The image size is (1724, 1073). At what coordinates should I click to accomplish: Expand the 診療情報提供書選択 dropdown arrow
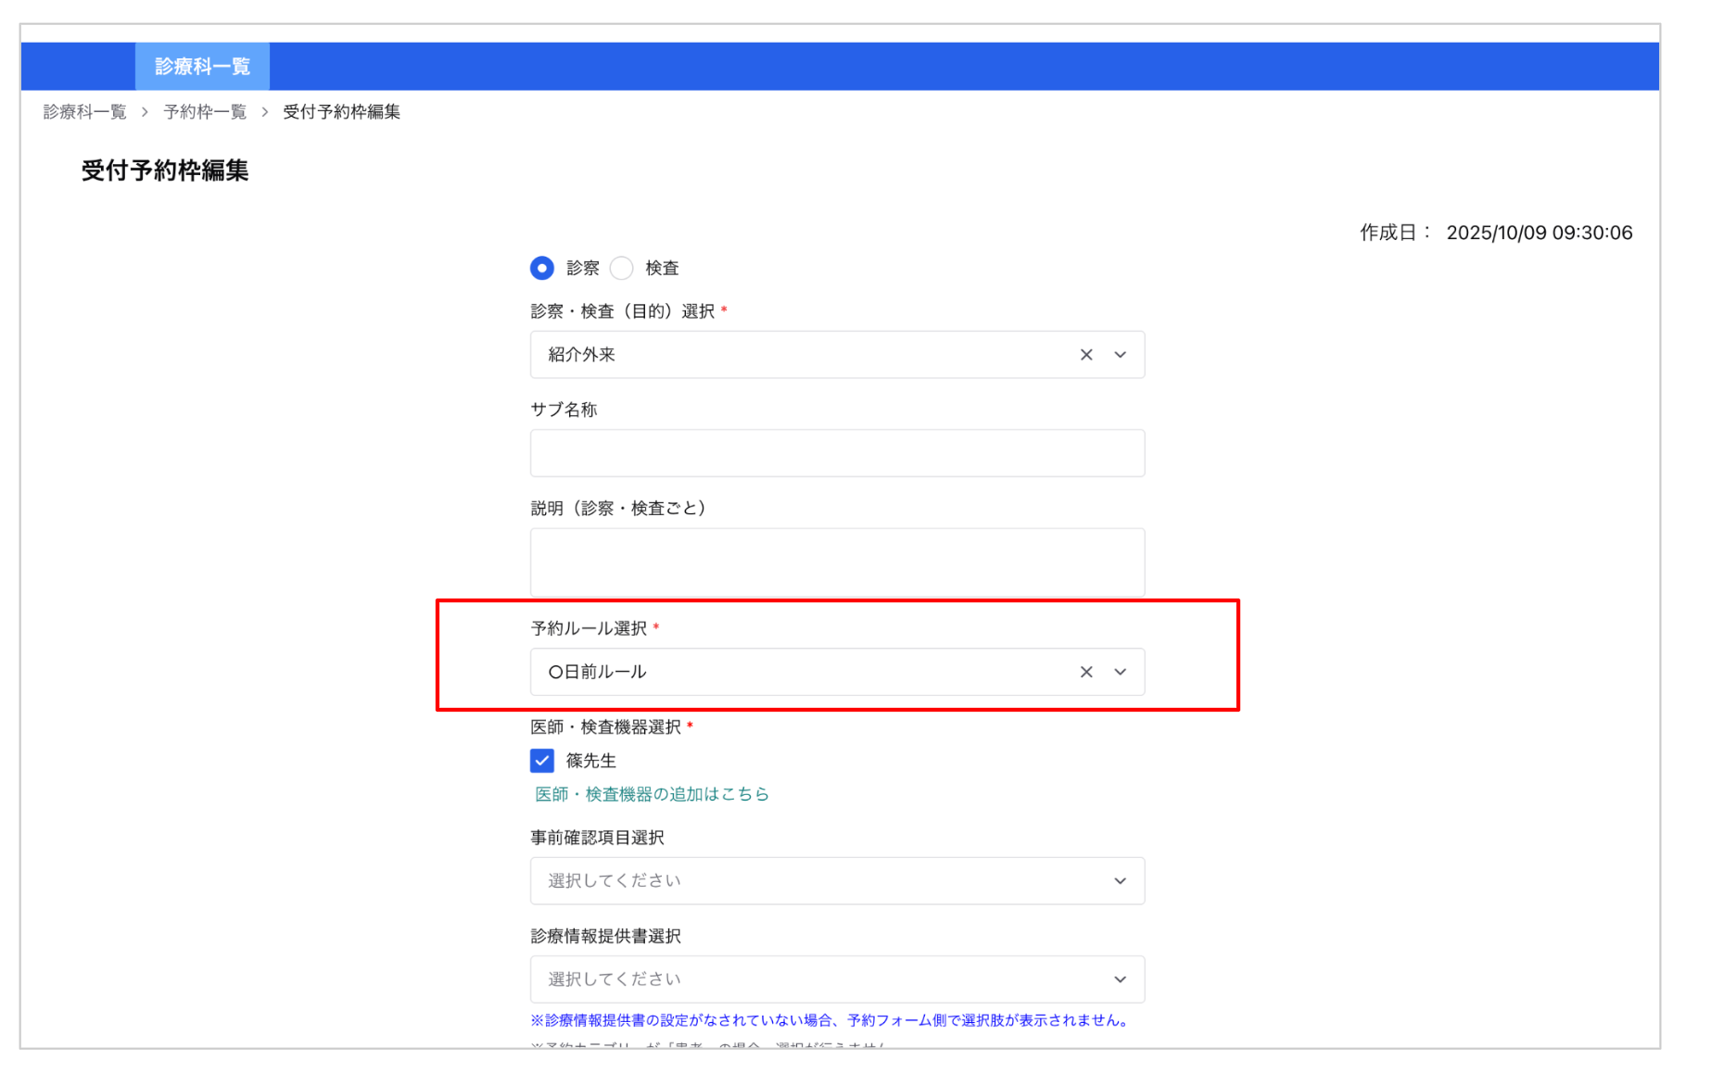click(x=1121, y=979)
